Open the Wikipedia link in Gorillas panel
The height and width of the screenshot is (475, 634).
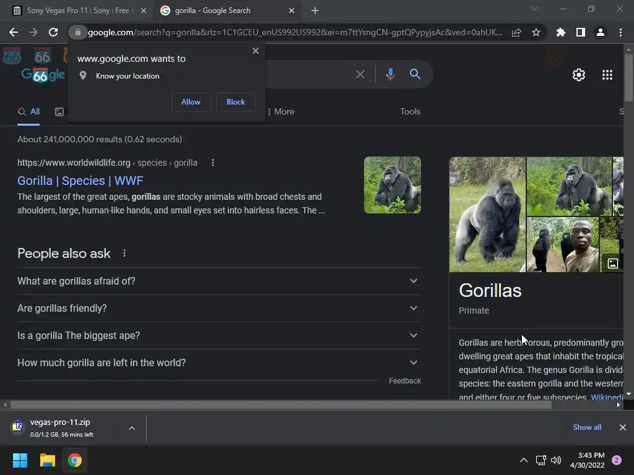[x=607, y=396]
